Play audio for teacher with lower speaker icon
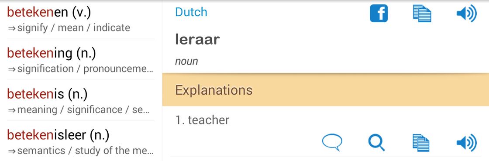Image resolution: width=489 pixels, height=161 pixels. click(466, 143)
